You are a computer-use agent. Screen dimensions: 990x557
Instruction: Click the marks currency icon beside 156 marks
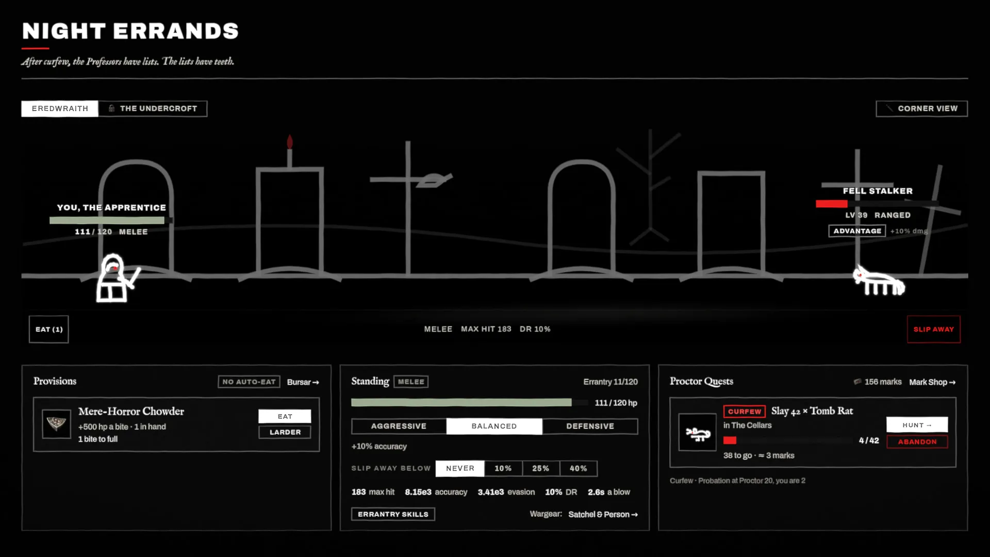coord(857,382)
